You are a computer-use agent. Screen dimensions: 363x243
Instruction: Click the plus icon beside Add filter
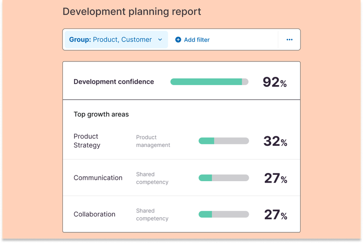[x=178, y=40]
